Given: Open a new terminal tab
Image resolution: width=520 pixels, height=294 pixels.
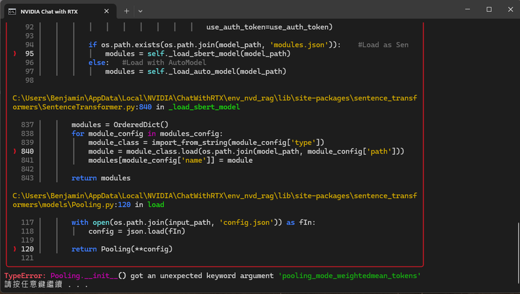Looking at the screenshot, I should pos(127,11).
